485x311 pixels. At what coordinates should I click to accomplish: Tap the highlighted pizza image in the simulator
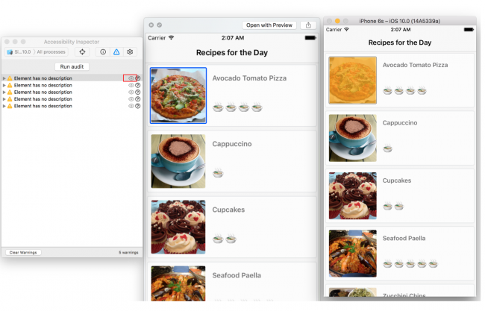pos(353,80)
